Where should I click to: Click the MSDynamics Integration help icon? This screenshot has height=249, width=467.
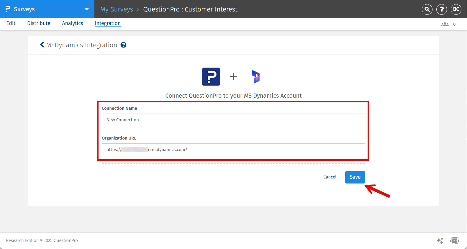pyautogui.click(x=124, y=45)
